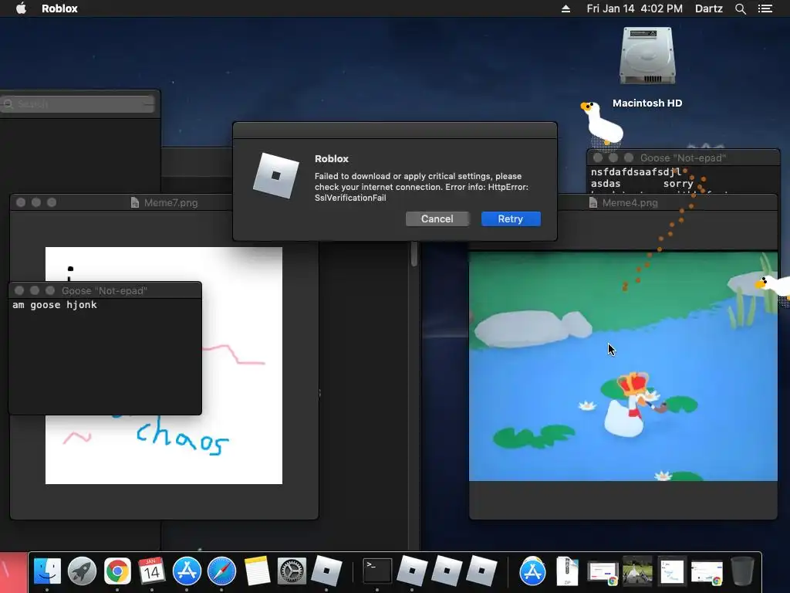This screenshot has width=790, height=593.
Task: Open the Trash in the Dock
Action: tap(742, 571)
